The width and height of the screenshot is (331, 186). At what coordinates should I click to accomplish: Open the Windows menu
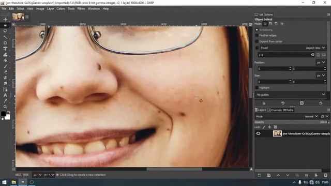click(x=94, y=9)
